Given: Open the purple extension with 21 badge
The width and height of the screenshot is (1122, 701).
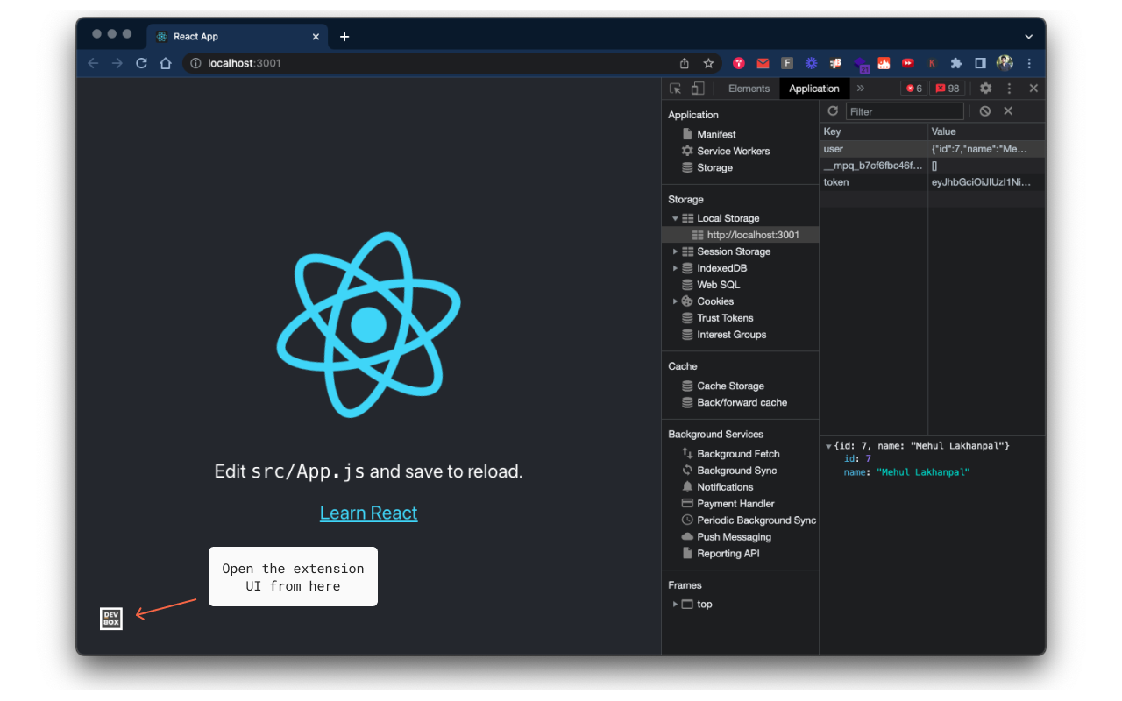Looking at the screenshot, I should pos(861,64).
